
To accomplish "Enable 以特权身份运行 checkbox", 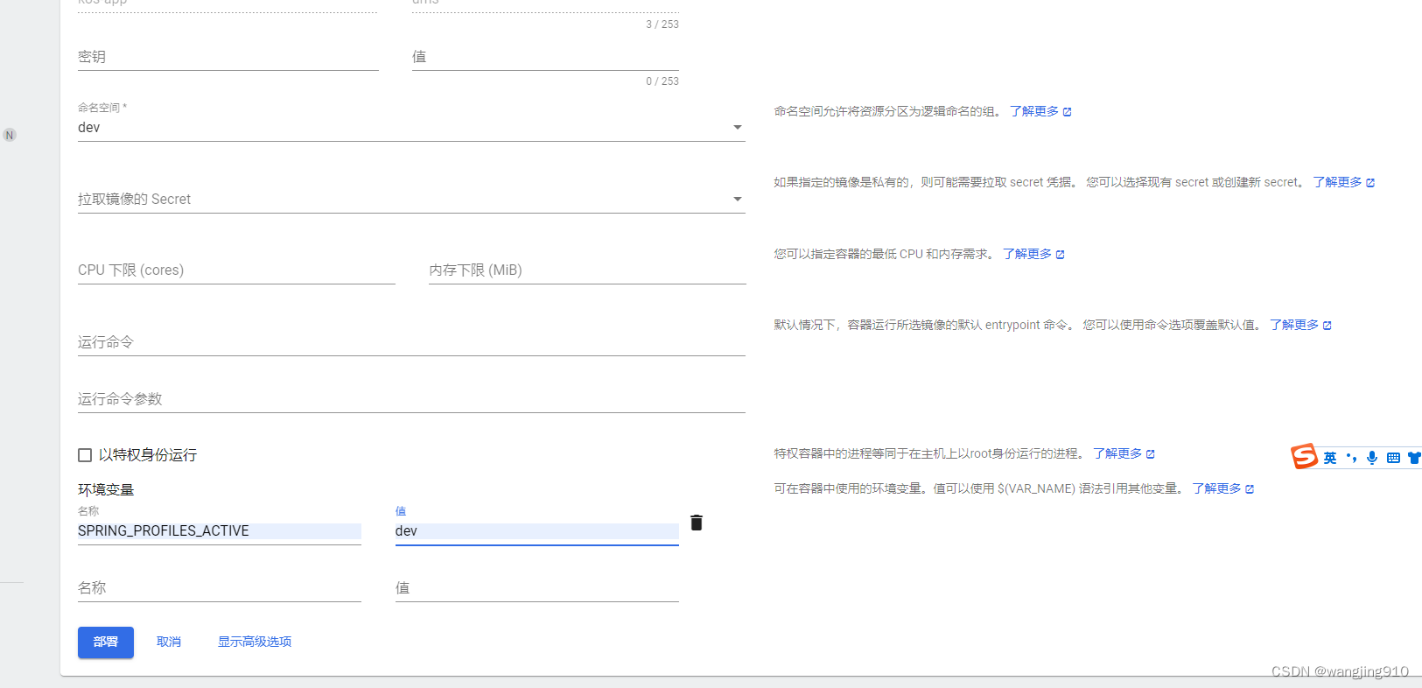I will click(85, 455).
